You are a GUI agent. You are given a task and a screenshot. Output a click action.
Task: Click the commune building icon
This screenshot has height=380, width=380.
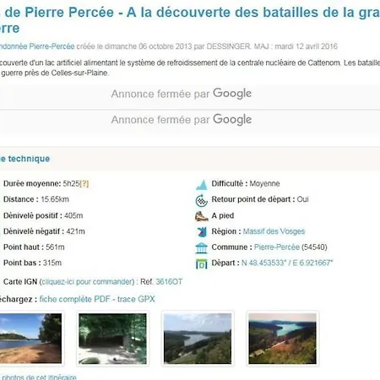[202, 247]
